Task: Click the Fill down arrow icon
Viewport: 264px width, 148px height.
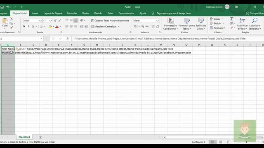Action: click(232, 23)
